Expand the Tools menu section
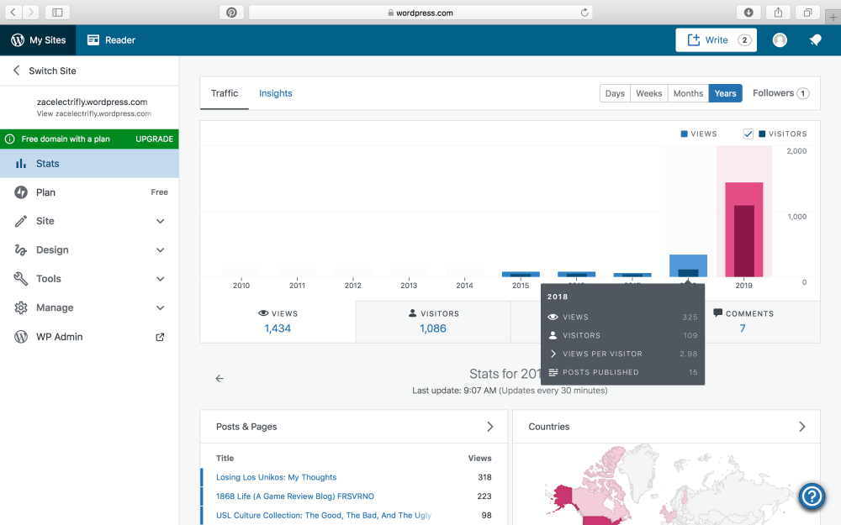This screenshot has width=841, height=525. 89,279
